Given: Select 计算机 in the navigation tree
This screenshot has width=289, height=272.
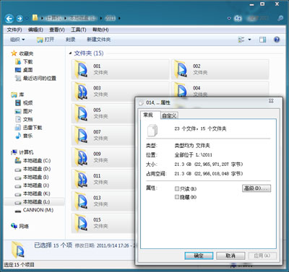Looking at the screenshot, I should [22, 152].
